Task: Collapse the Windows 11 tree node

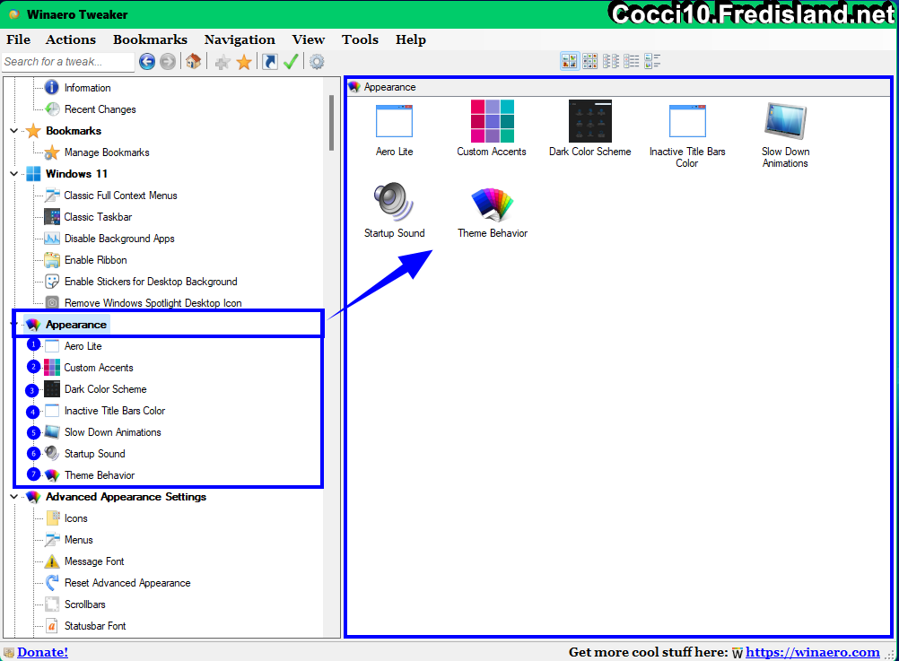Action: coord(14,174)
